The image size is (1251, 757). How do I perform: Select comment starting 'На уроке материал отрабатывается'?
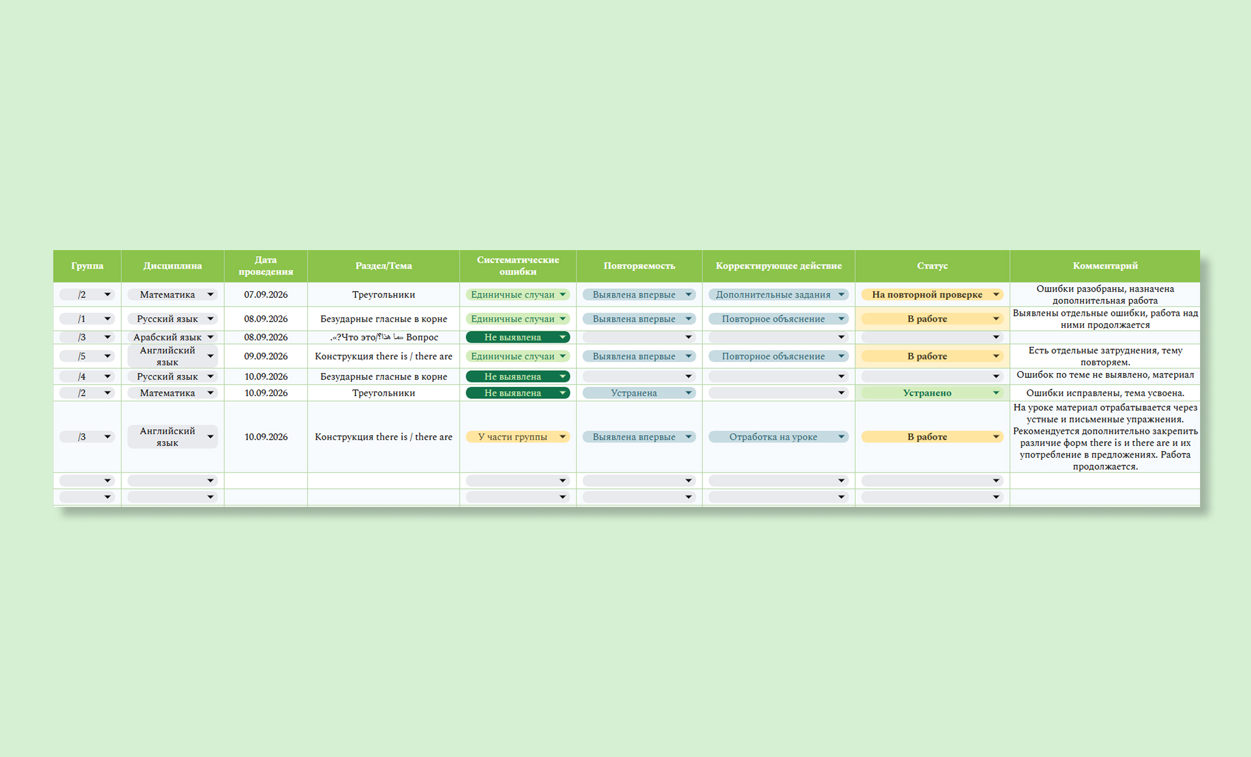[1105, 437]
